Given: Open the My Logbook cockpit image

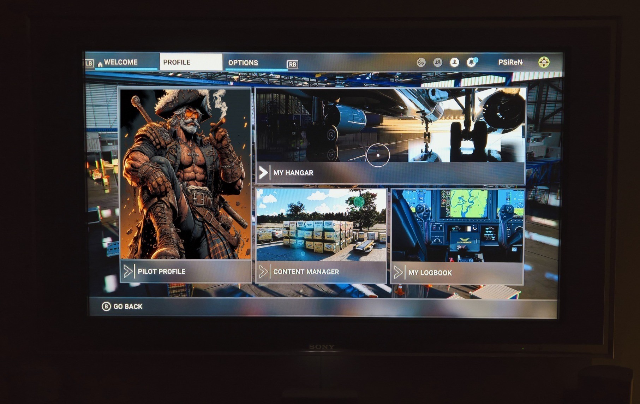Looking at the screenshot, I should click(x=457, y=226).
